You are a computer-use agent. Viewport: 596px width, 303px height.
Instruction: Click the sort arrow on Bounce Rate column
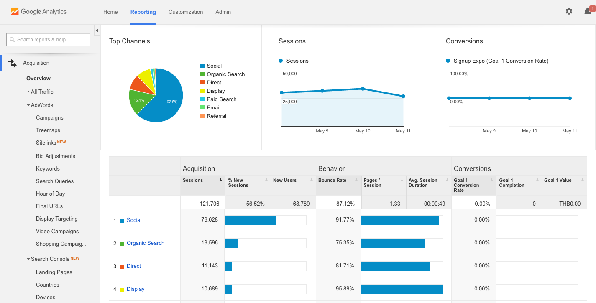coord(357,180)
